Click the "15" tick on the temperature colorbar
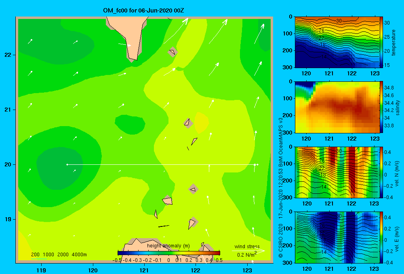This screenshot has width=404, height=274. [x=387, y=65]
